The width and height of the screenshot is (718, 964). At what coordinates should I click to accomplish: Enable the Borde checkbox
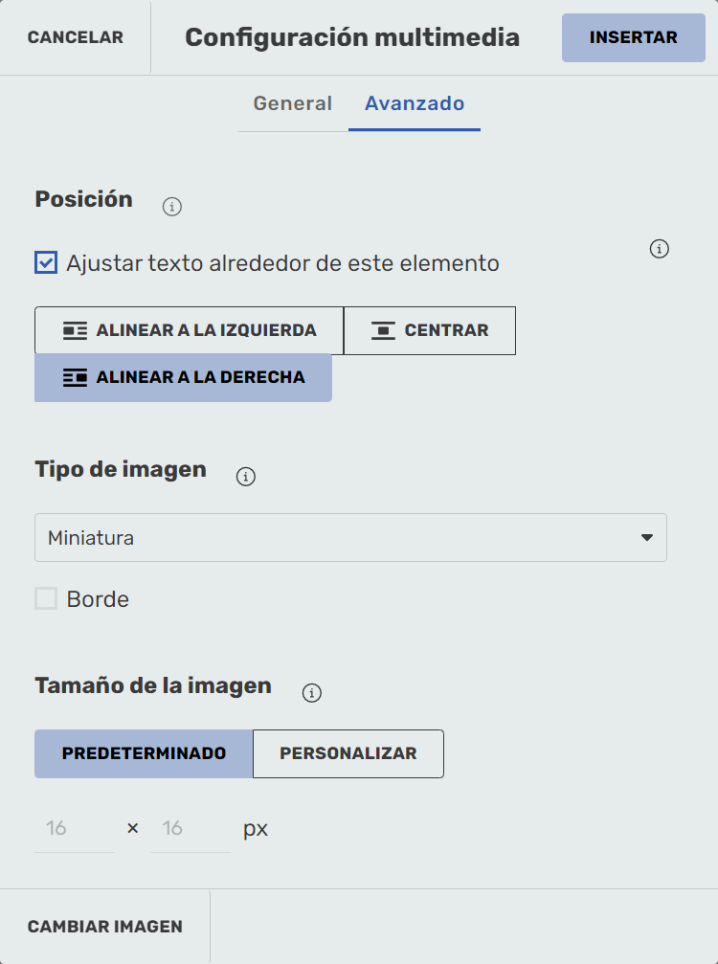tap(46, 599)
